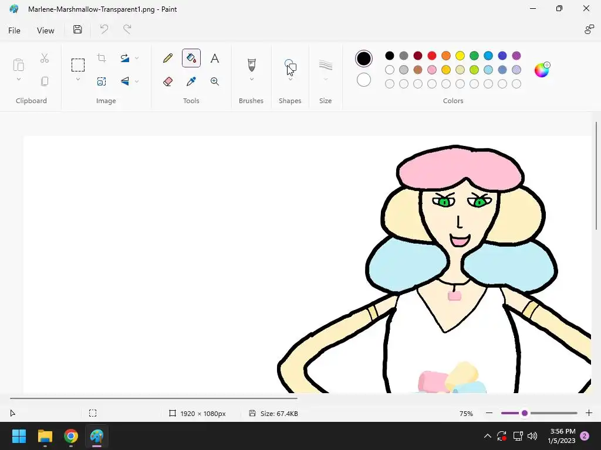This screenshot has width=601, height=450.
Task: Choose the Text tool
Action: (x=215, y=58)
